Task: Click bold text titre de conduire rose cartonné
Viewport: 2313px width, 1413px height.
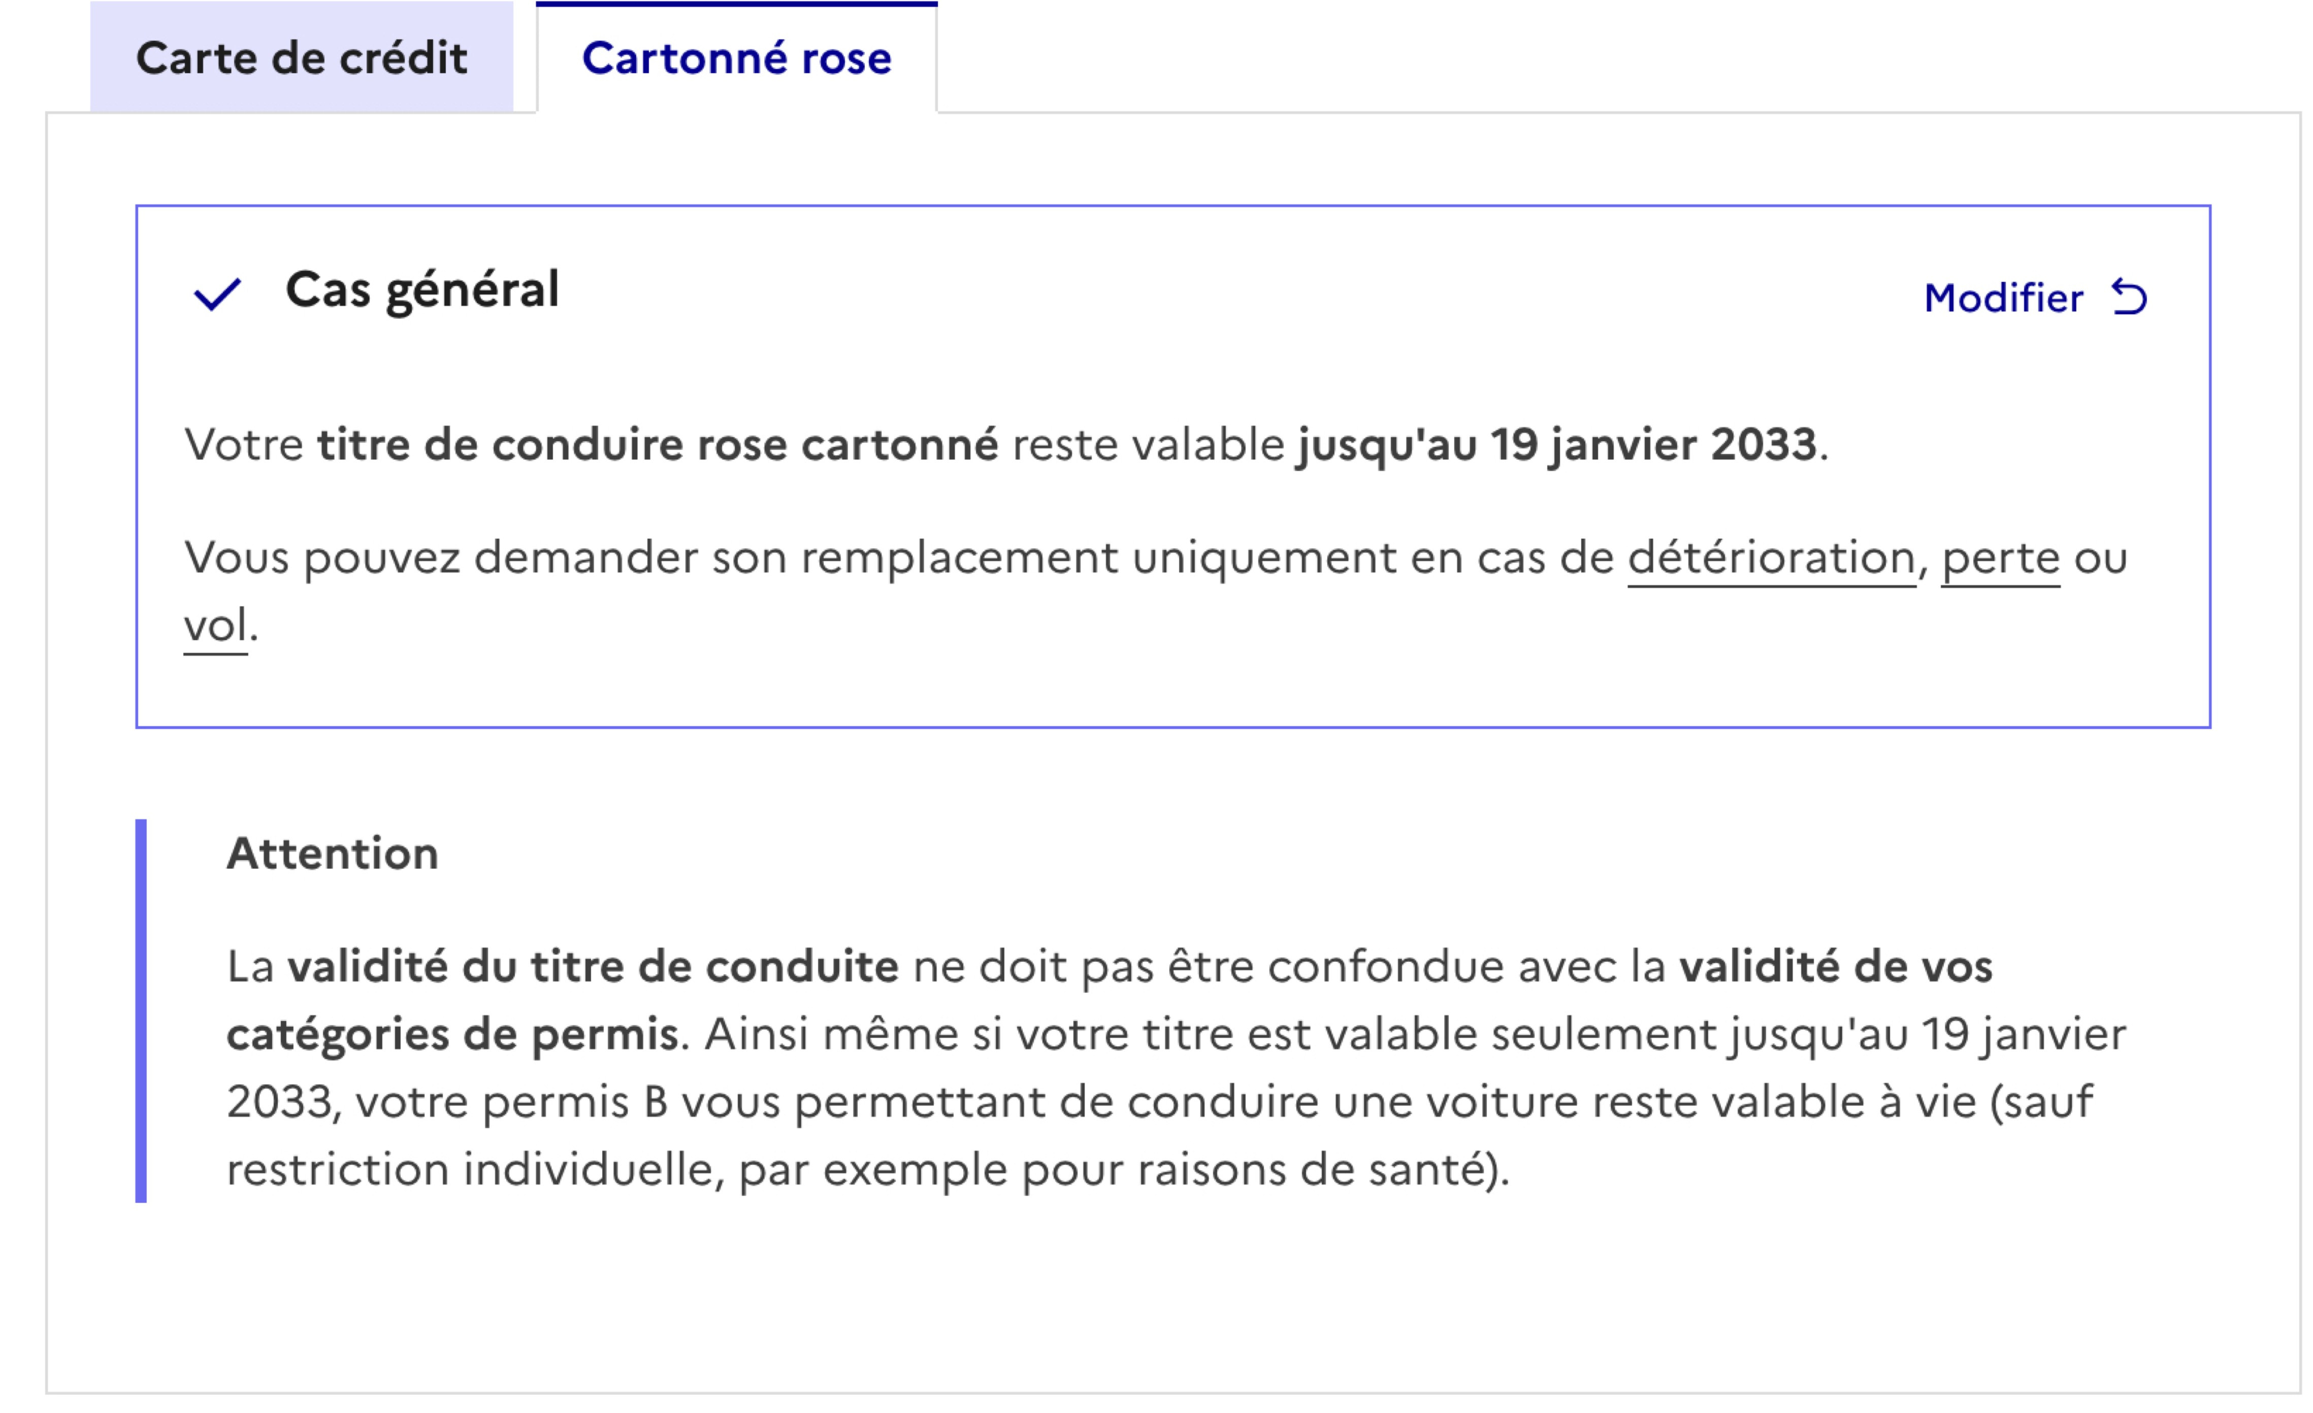Action: coord(657,444)
